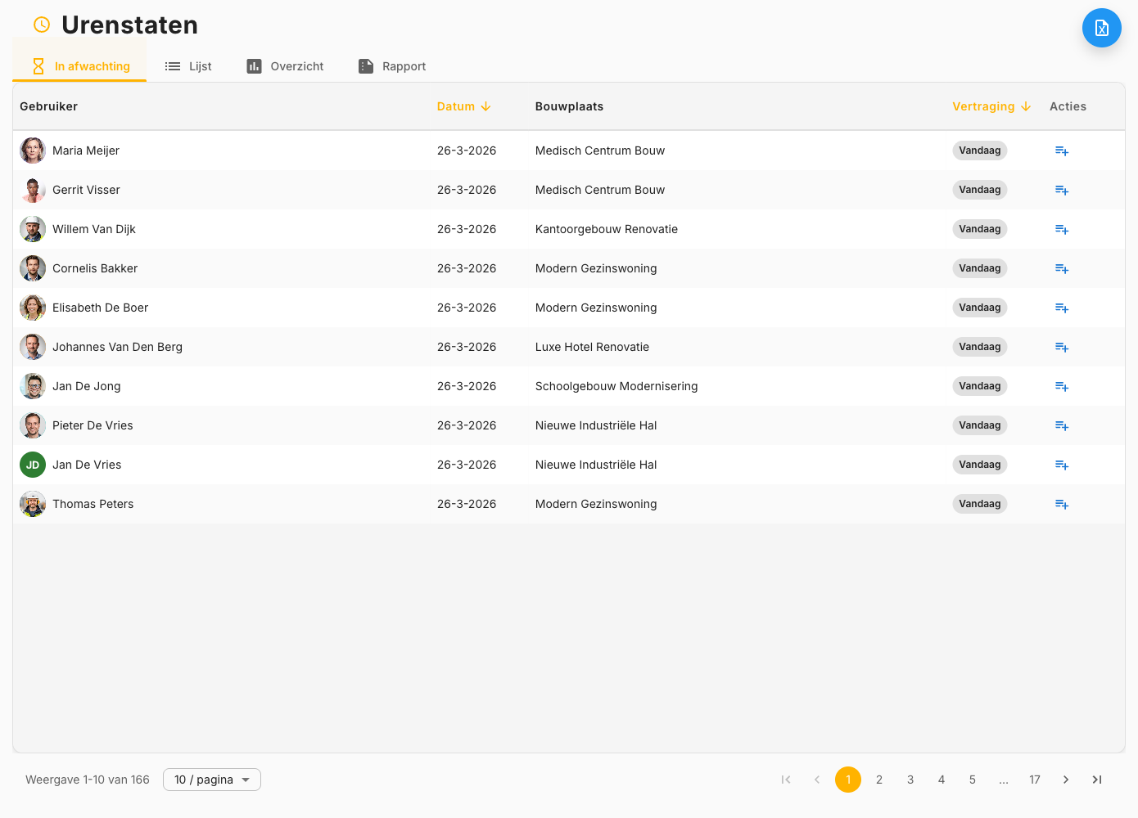Click the hourglass icon on In afwachting tab
Viewport: 1138px width, 818px height.
point(38,66)
